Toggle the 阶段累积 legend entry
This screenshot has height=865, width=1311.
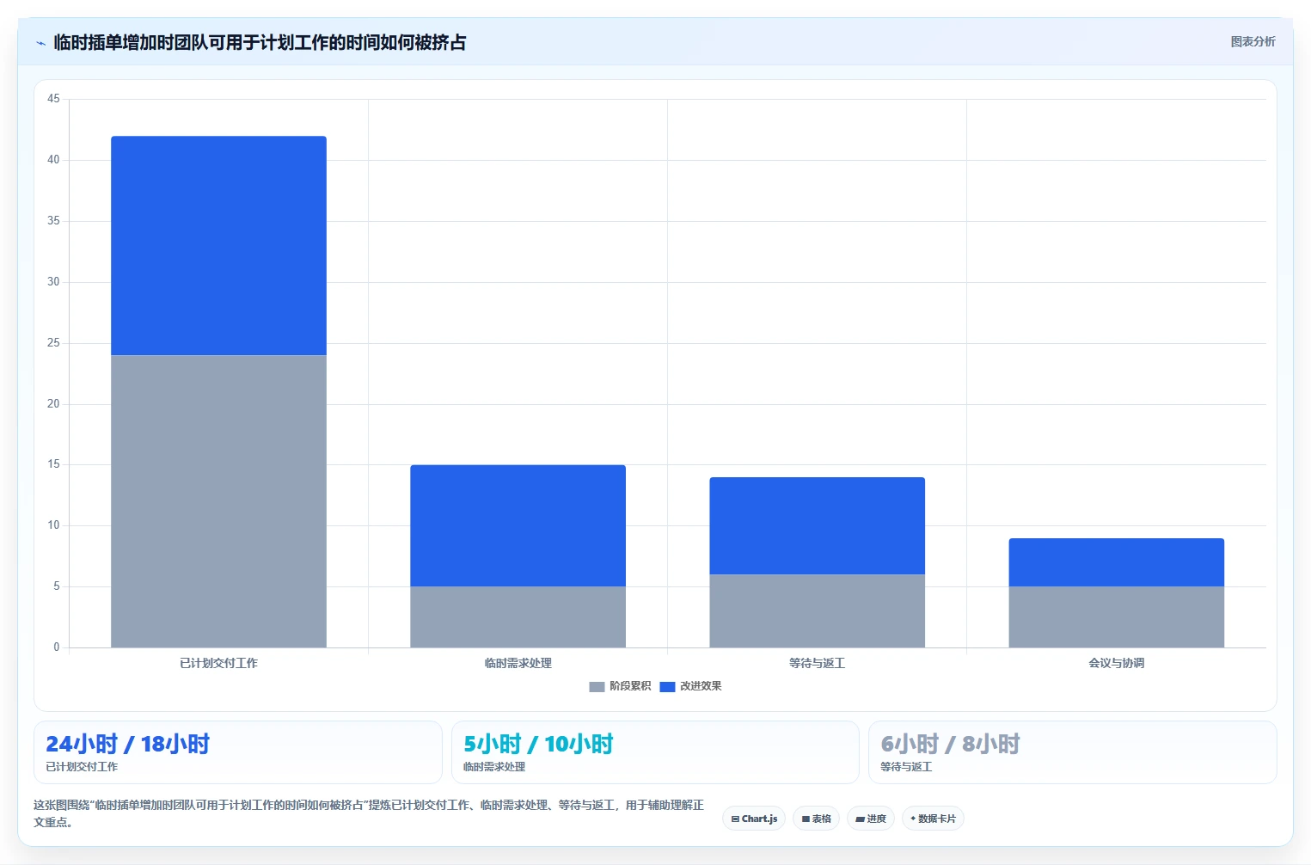(x=620, y=686)
